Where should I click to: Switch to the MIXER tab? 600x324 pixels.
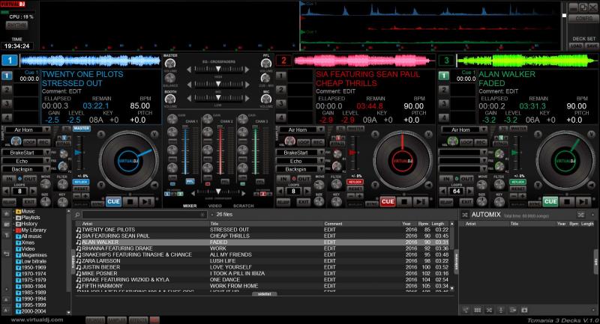(x=190, y=206)
